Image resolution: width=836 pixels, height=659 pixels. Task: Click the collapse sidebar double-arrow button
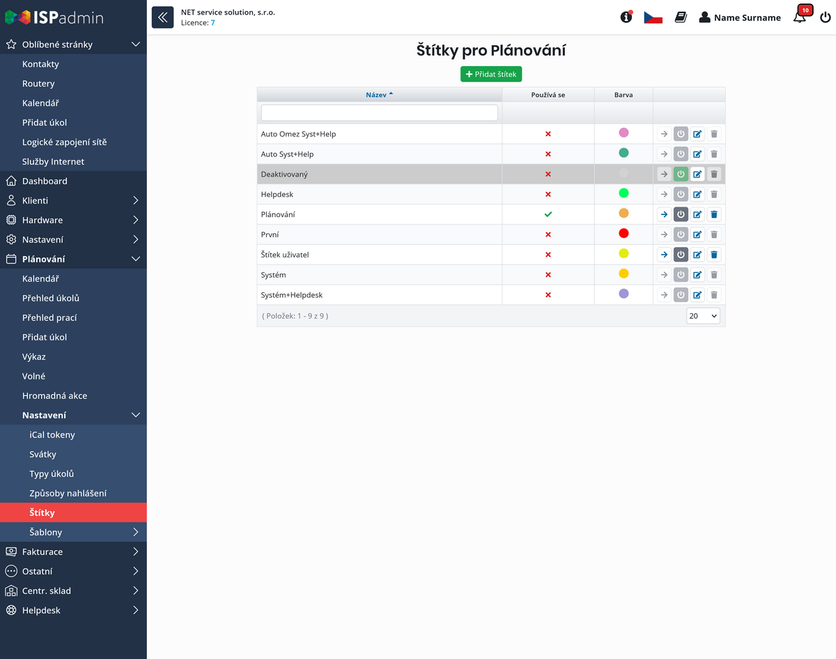coord(162,17)
